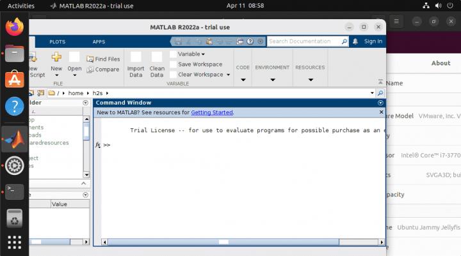
Task: Switch to the APPS tab
Action: (x=99, y=41)
